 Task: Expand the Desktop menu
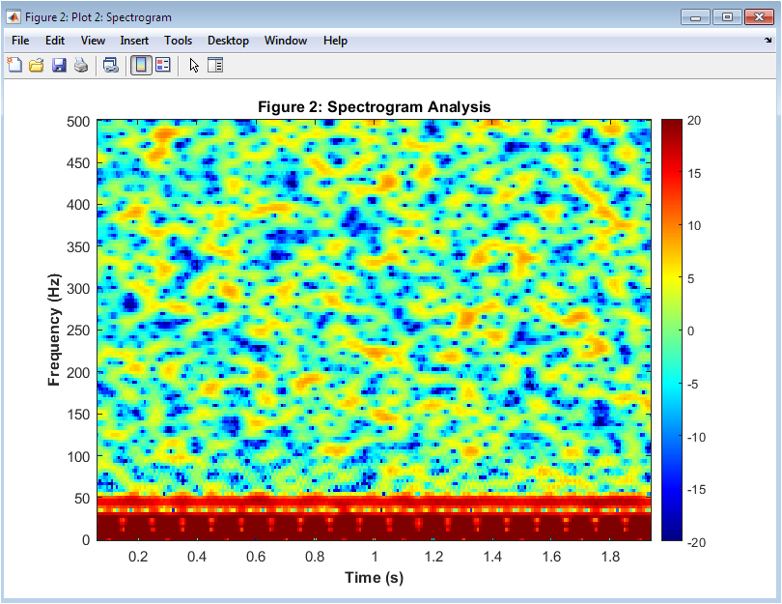pos(228,41)
